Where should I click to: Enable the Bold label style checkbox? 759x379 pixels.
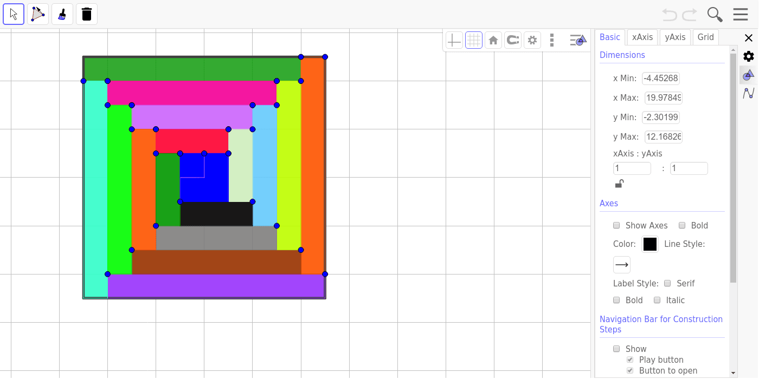coord(616,300)
